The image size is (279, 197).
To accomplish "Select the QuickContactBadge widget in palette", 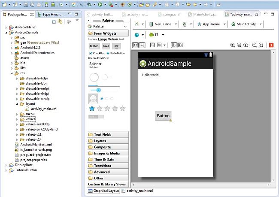I will click(93, 99).
